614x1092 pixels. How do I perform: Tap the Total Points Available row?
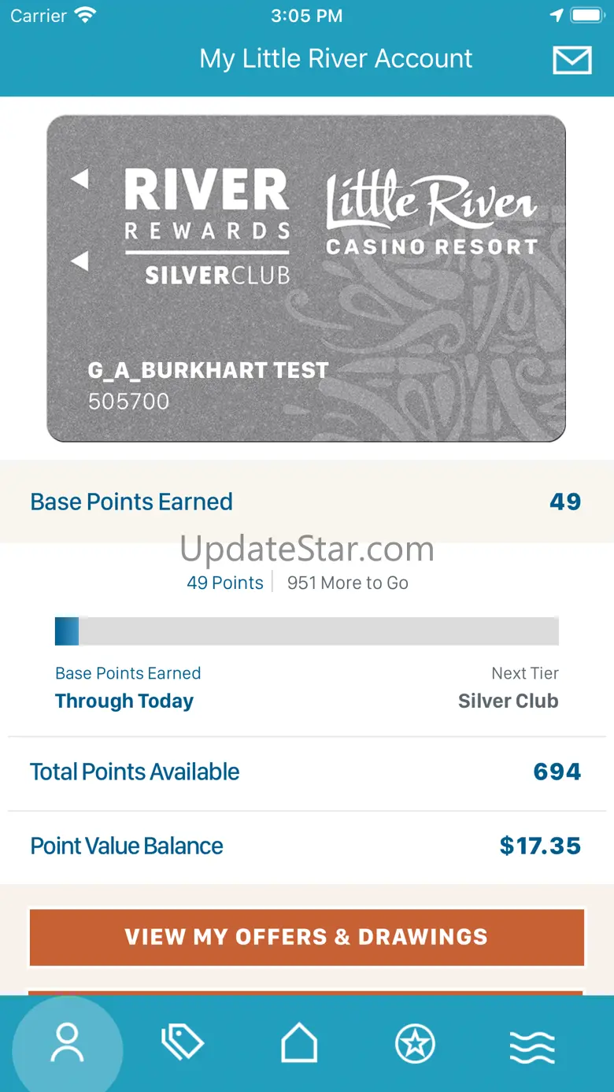tap(307, 772)
